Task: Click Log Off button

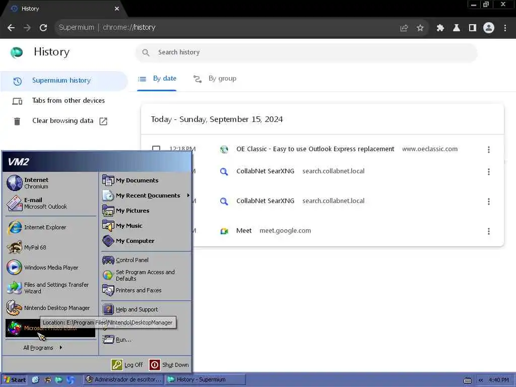Action: click(127, 365)
